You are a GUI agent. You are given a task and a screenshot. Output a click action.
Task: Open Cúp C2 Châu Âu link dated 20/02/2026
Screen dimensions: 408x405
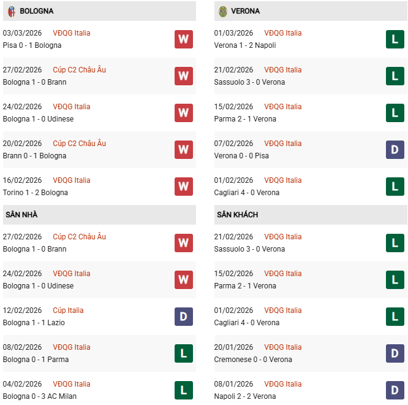point(79,144)
